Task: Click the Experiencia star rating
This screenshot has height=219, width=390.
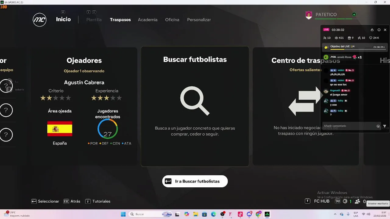Action: click(107, 98)
